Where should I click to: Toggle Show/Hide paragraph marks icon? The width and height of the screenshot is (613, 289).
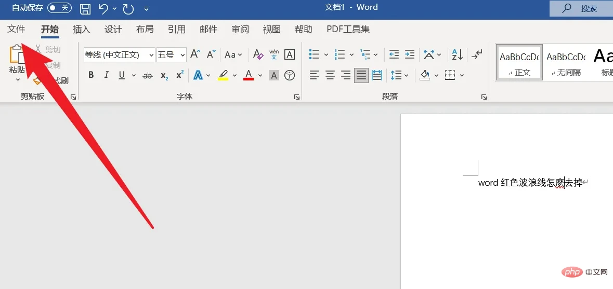coord(477,54)
